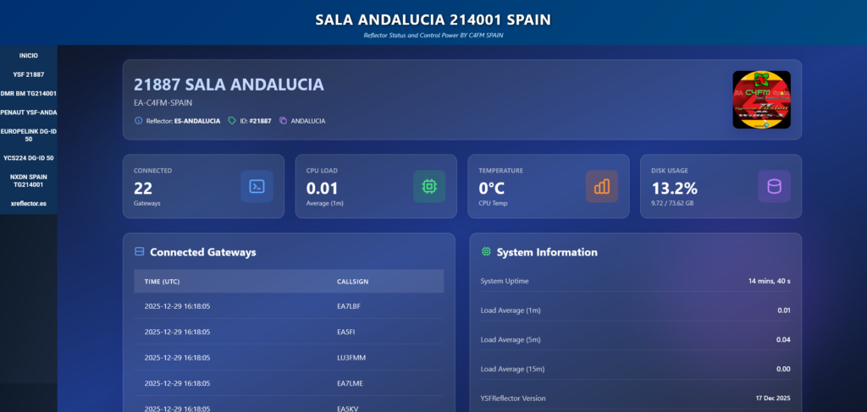Select DMR BM TG214001 sidebar entry
This screenshot has width=867, height=412.
[29, 93]
